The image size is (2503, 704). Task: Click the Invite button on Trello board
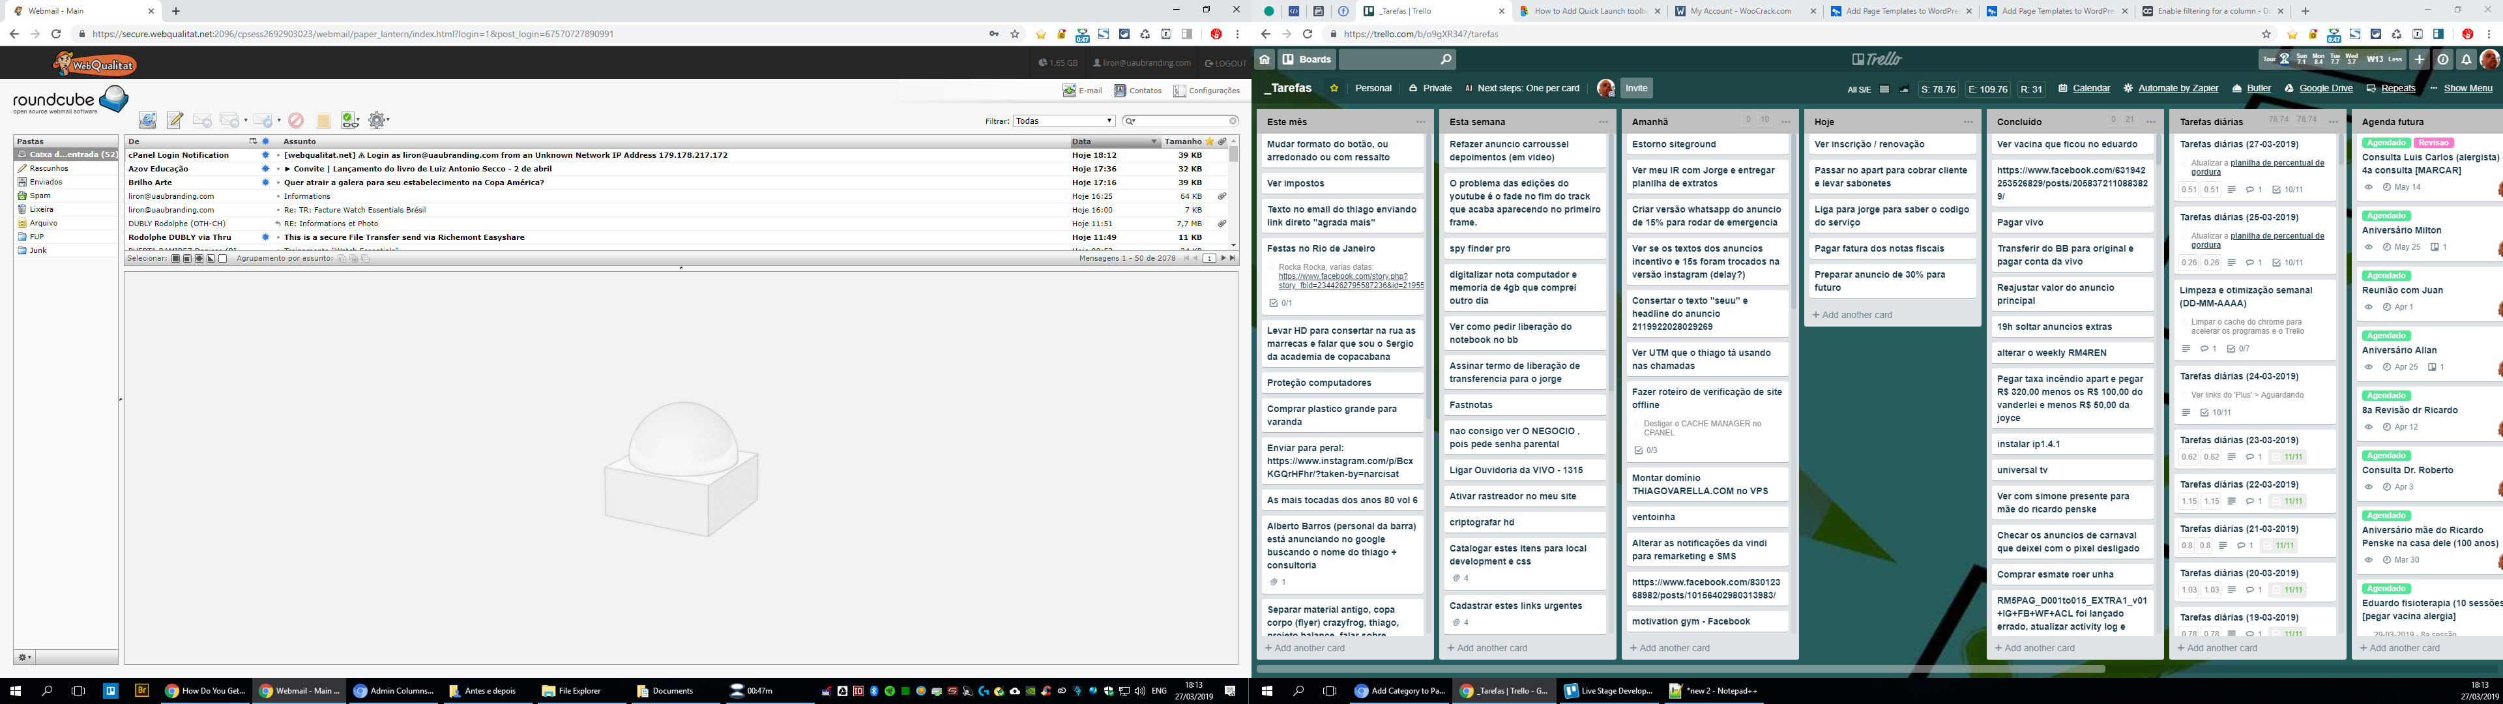click(1636, 89)
